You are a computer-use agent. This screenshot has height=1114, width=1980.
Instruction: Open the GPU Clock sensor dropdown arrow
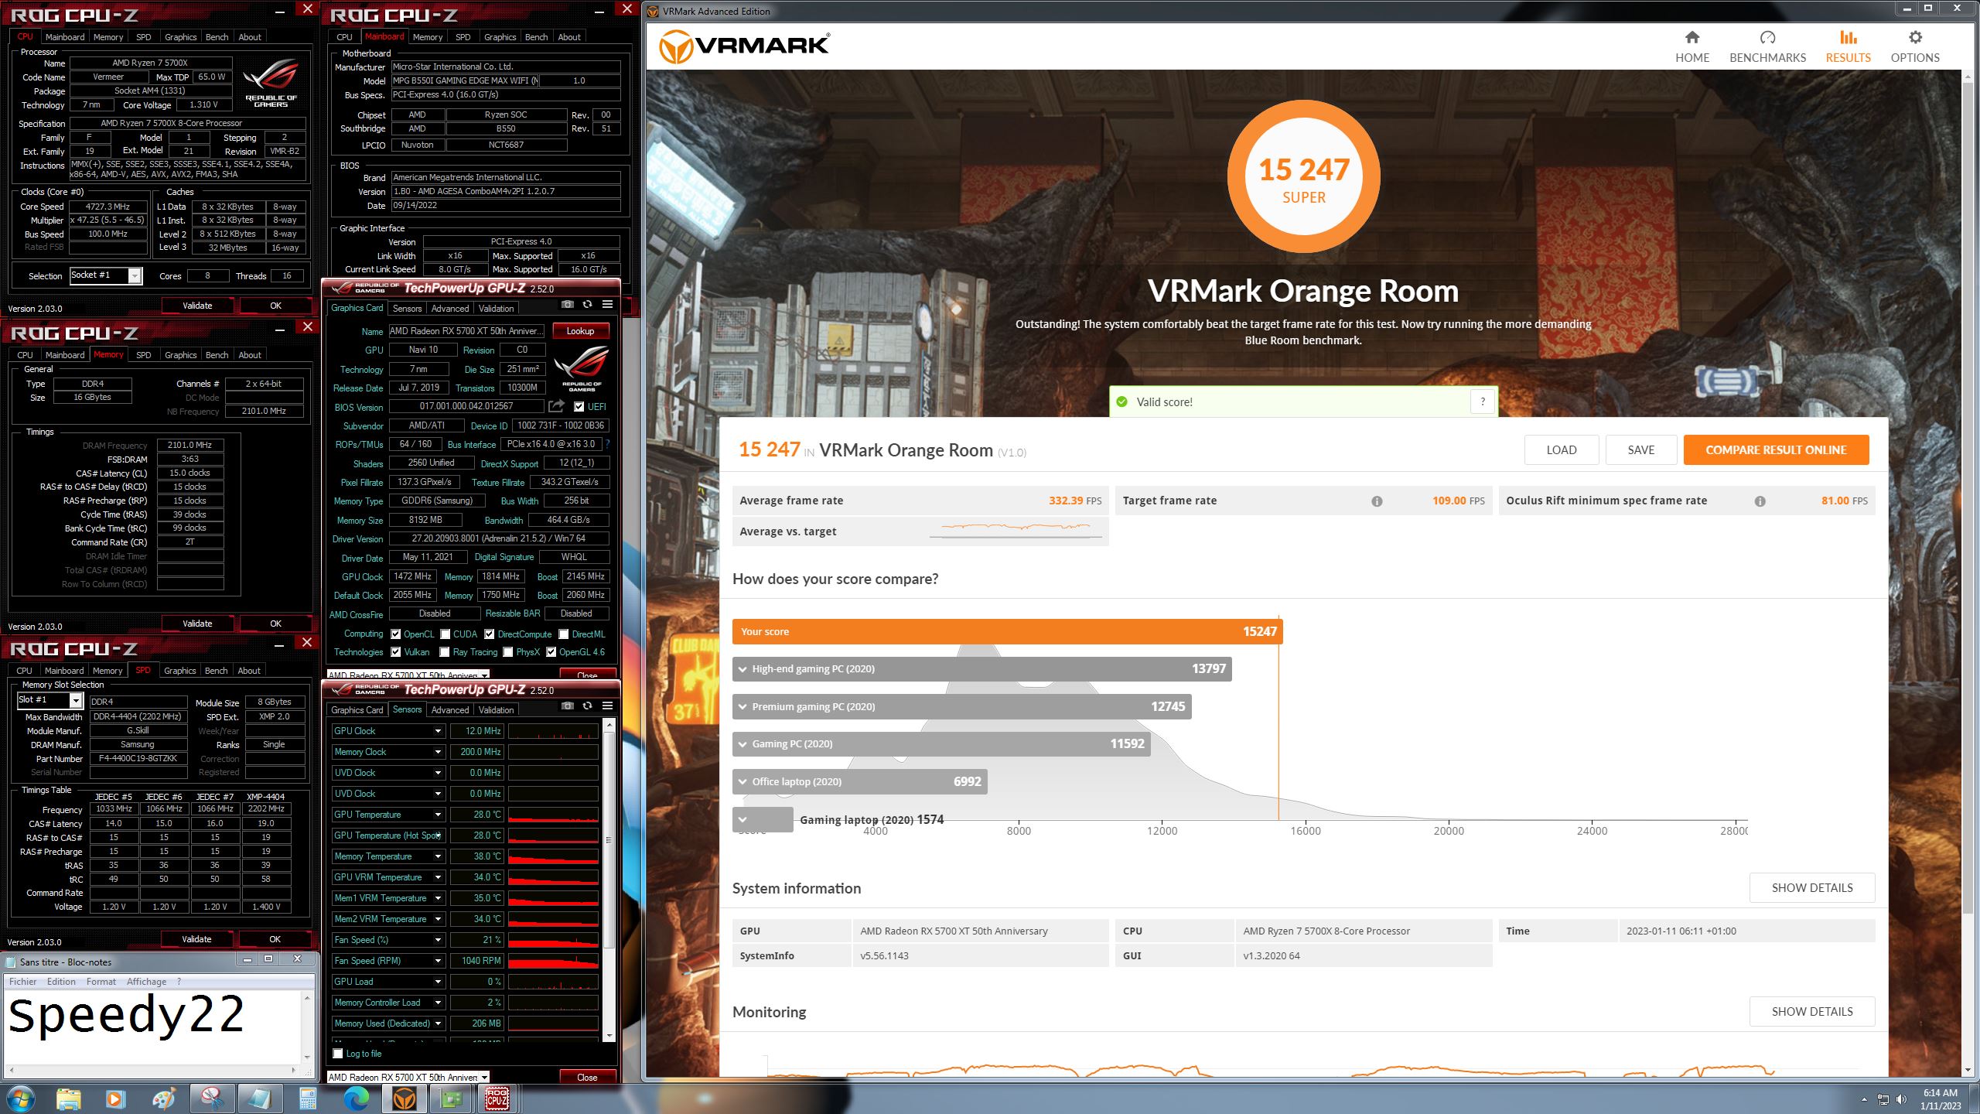(x=438, y=731)
